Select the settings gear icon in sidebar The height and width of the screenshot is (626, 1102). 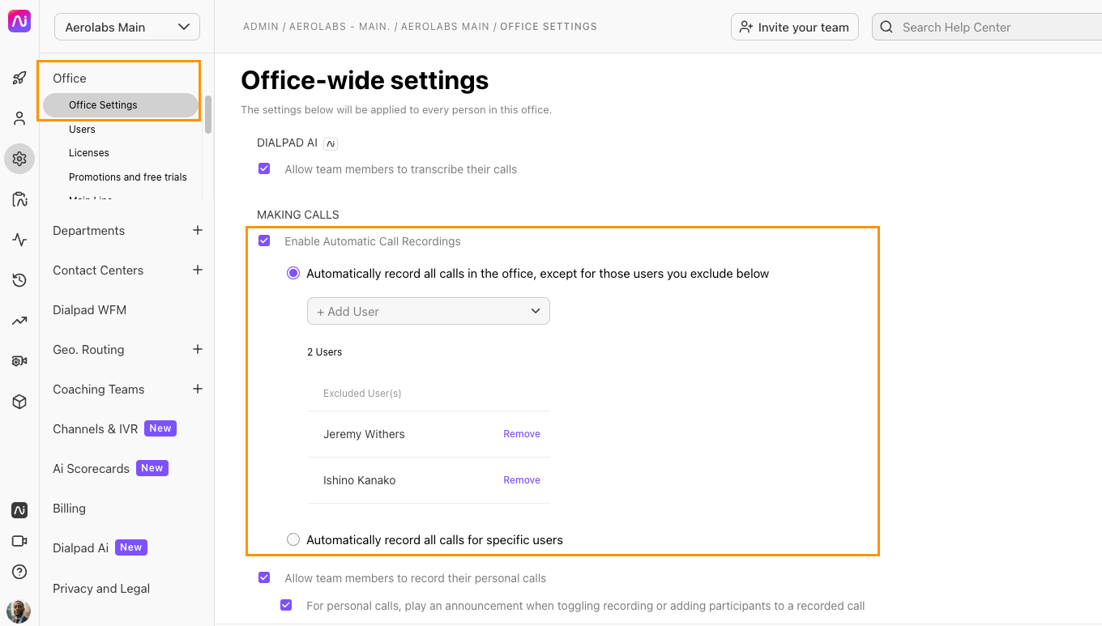tap(19, 159)
